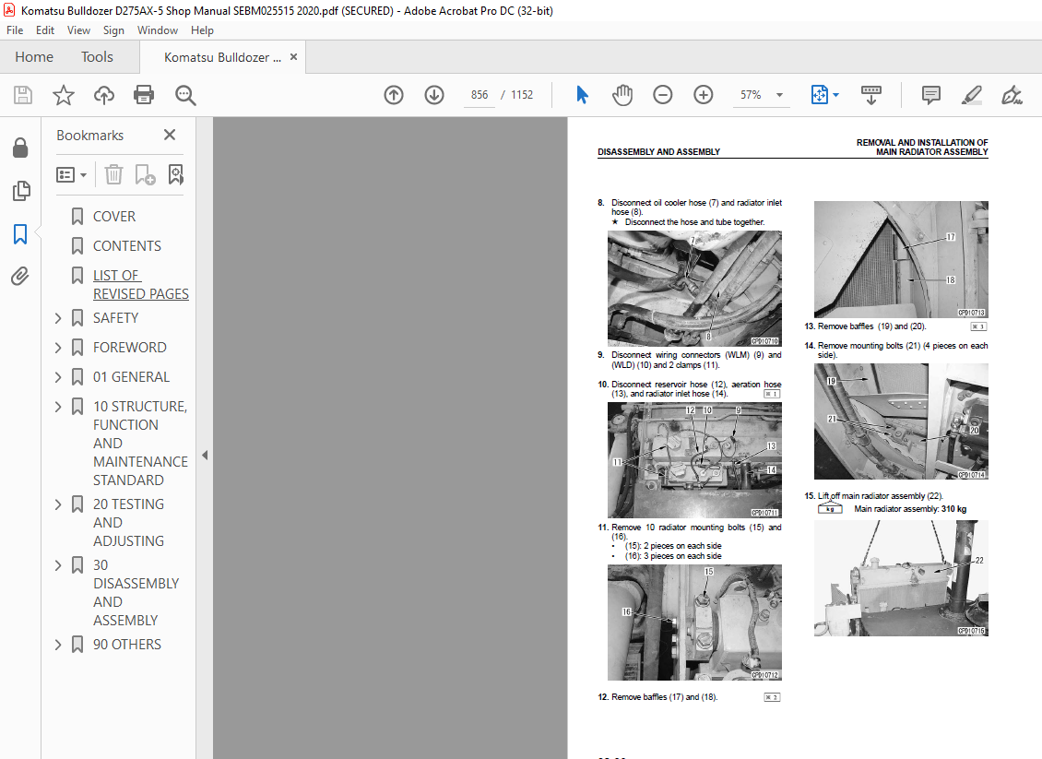Click the Fit page view icon

coord(820,95)
